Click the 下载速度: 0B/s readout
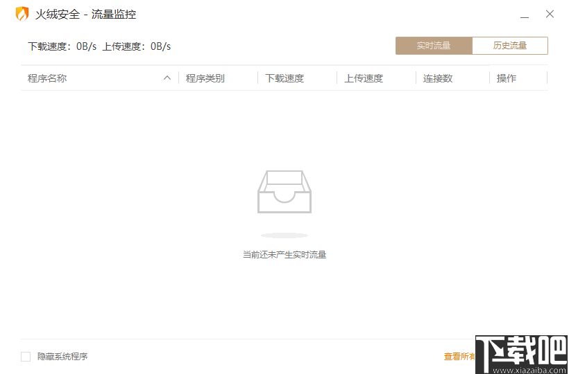 click(x=62, y=46)
